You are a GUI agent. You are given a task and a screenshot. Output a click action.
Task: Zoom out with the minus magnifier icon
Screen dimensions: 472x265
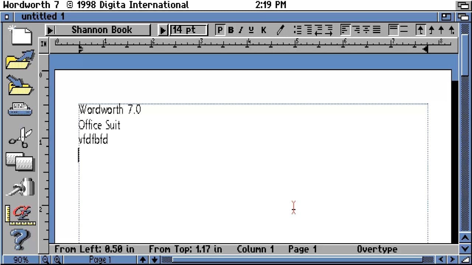click(45, 260)
